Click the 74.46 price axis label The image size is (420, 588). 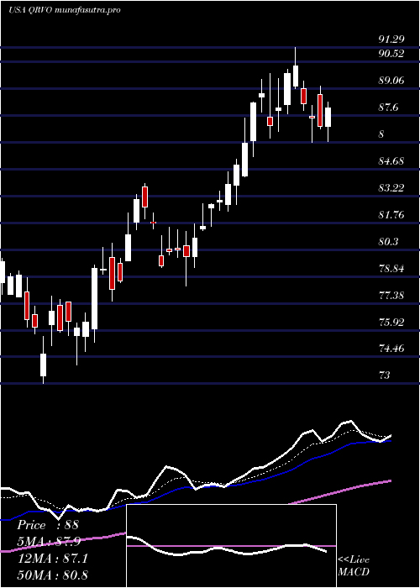[391, 349]
